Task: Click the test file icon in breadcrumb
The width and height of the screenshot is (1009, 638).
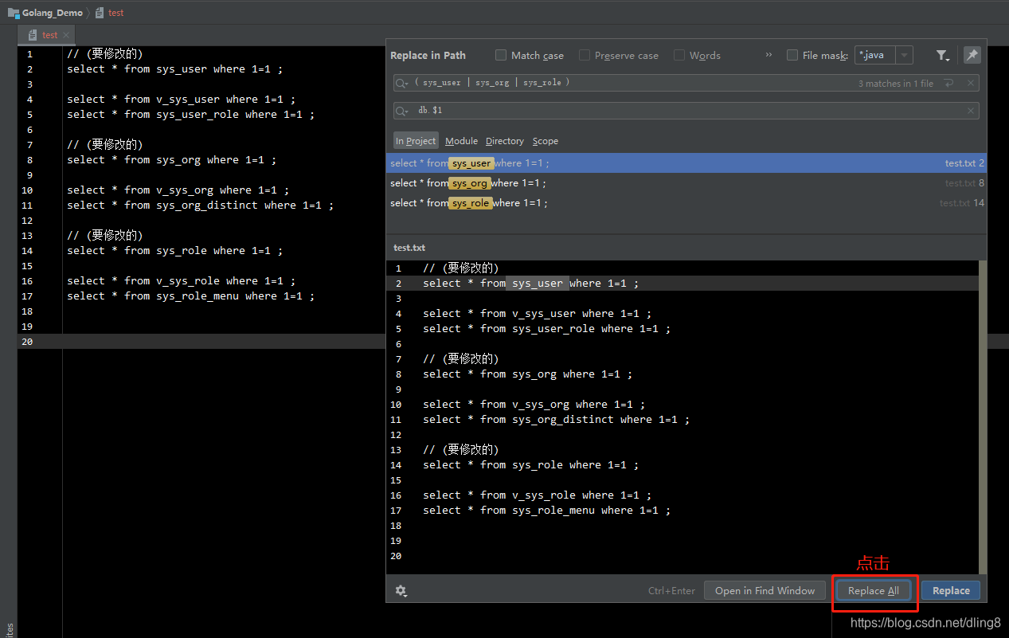Action: click(100, 13)
